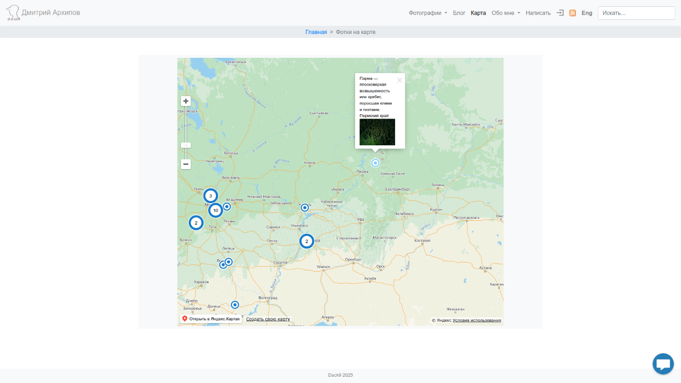Viewport: 681px width, 383px height.
Task: Select the right marker near Воронеж
Action: pos(229,262)
